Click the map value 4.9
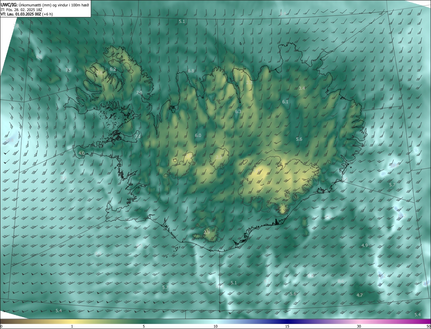This screenshot has width=431, height=329. [x=365, y=246]
